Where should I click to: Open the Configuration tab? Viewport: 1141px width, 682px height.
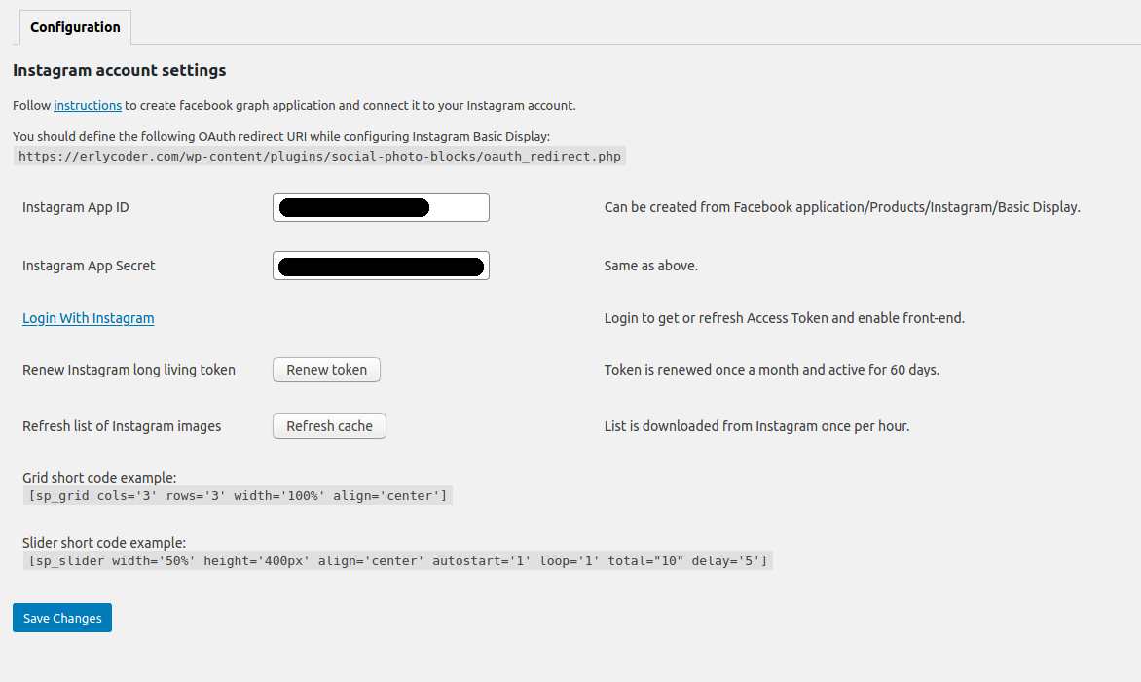pos(75,27)
